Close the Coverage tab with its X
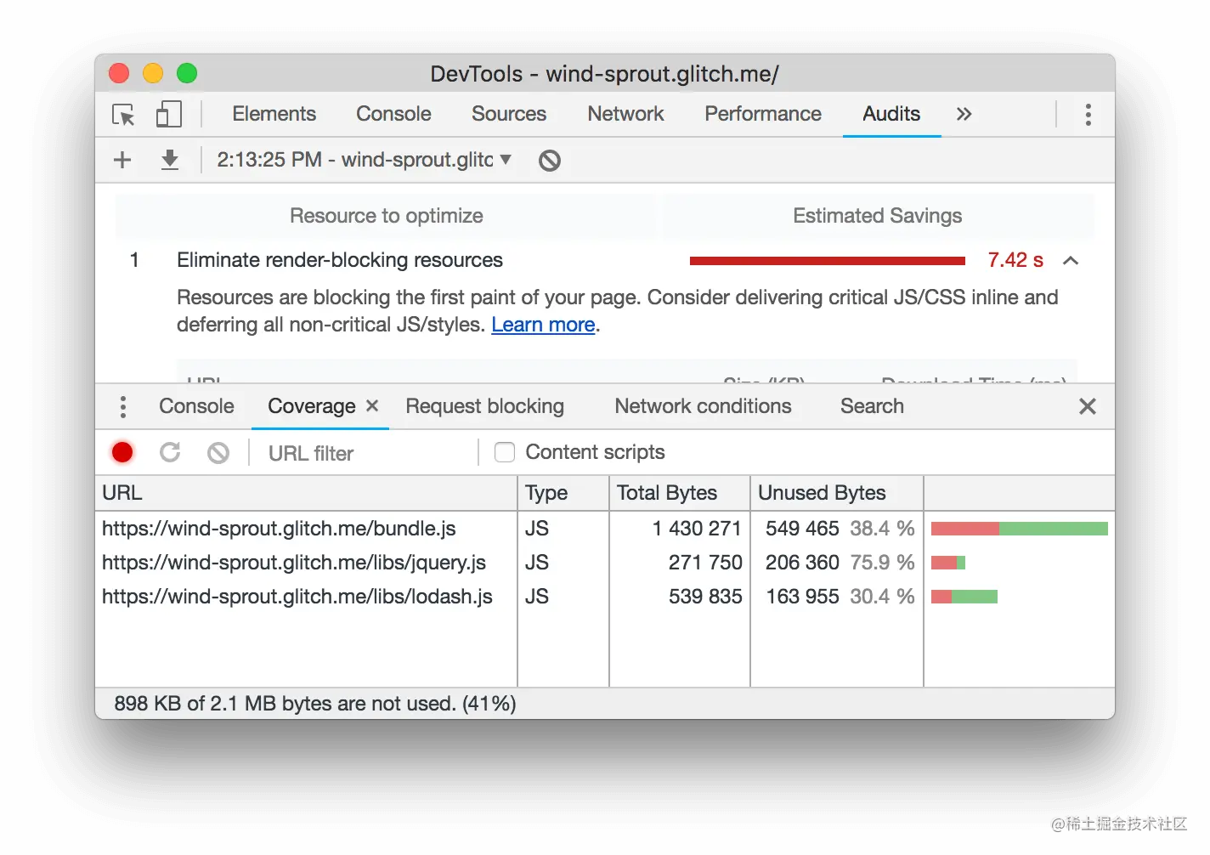Viewport: 1210px width, 855px height. [372, 406]
